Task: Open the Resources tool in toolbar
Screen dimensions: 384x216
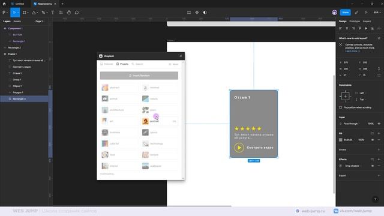Action: [61, 12]
